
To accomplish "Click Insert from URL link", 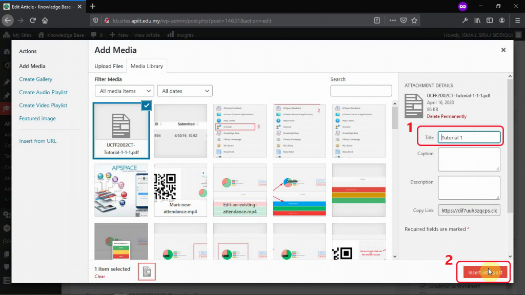I will pos(37,141).
